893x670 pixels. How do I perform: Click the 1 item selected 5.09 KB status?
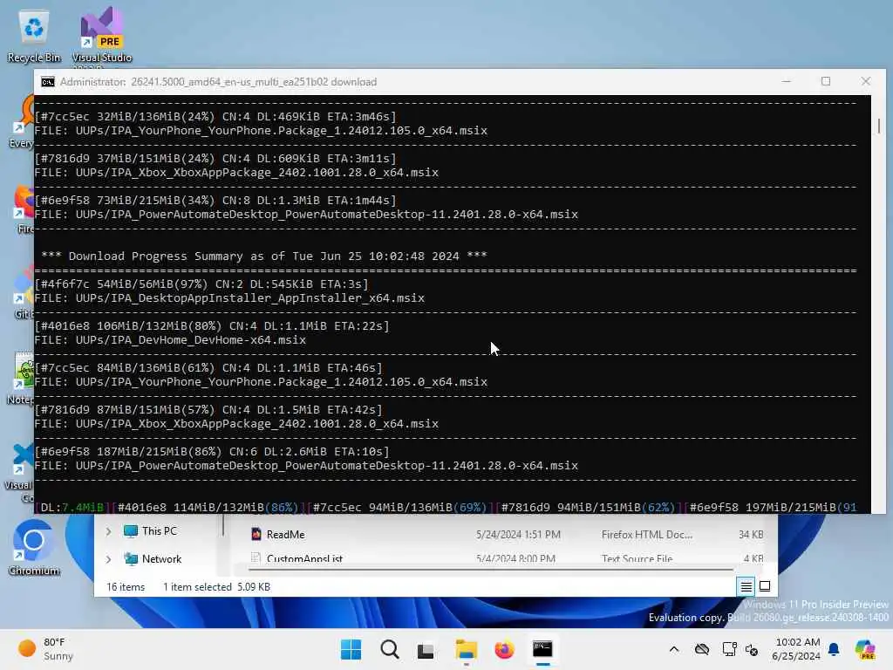tap(216, 587)
